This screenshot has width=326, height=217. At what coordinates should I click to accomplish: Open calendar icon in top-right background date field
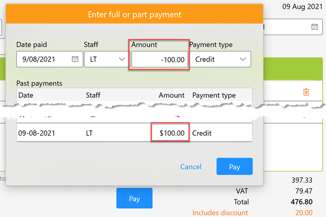[314, 27]
